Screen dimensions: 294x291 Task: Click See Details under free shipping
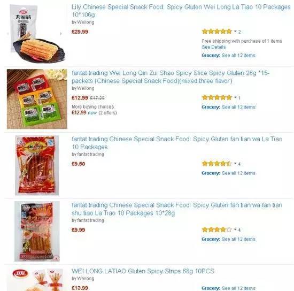(214, 47)
